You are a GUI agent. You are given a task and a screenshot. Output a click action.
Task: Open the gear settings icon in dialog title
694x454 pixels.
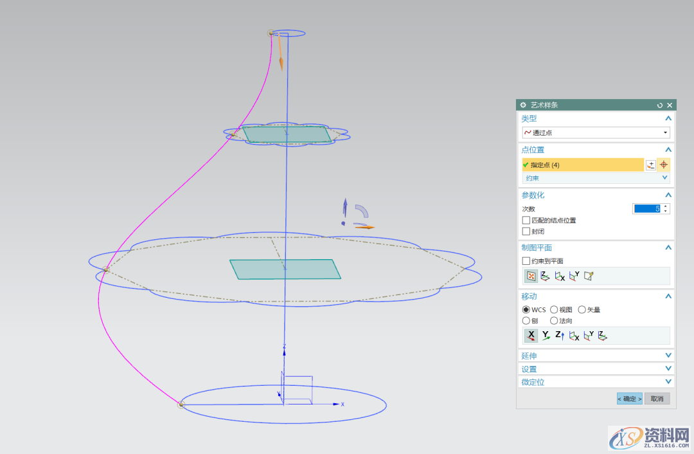coord(523,105)
